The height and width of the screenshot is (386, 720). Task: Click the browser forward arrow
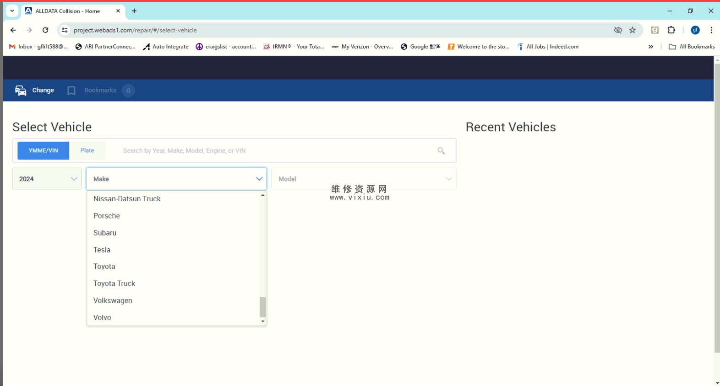[29, 30]
